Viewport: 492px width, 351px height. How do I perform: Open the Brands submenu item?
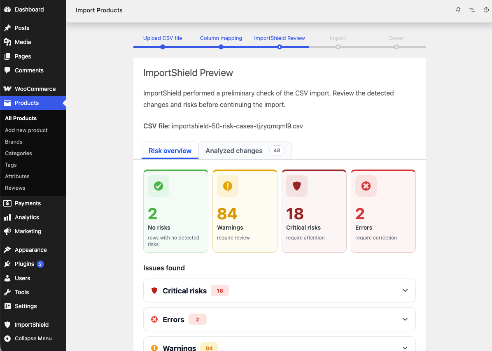pyautogui.click(x=14, y=142)
